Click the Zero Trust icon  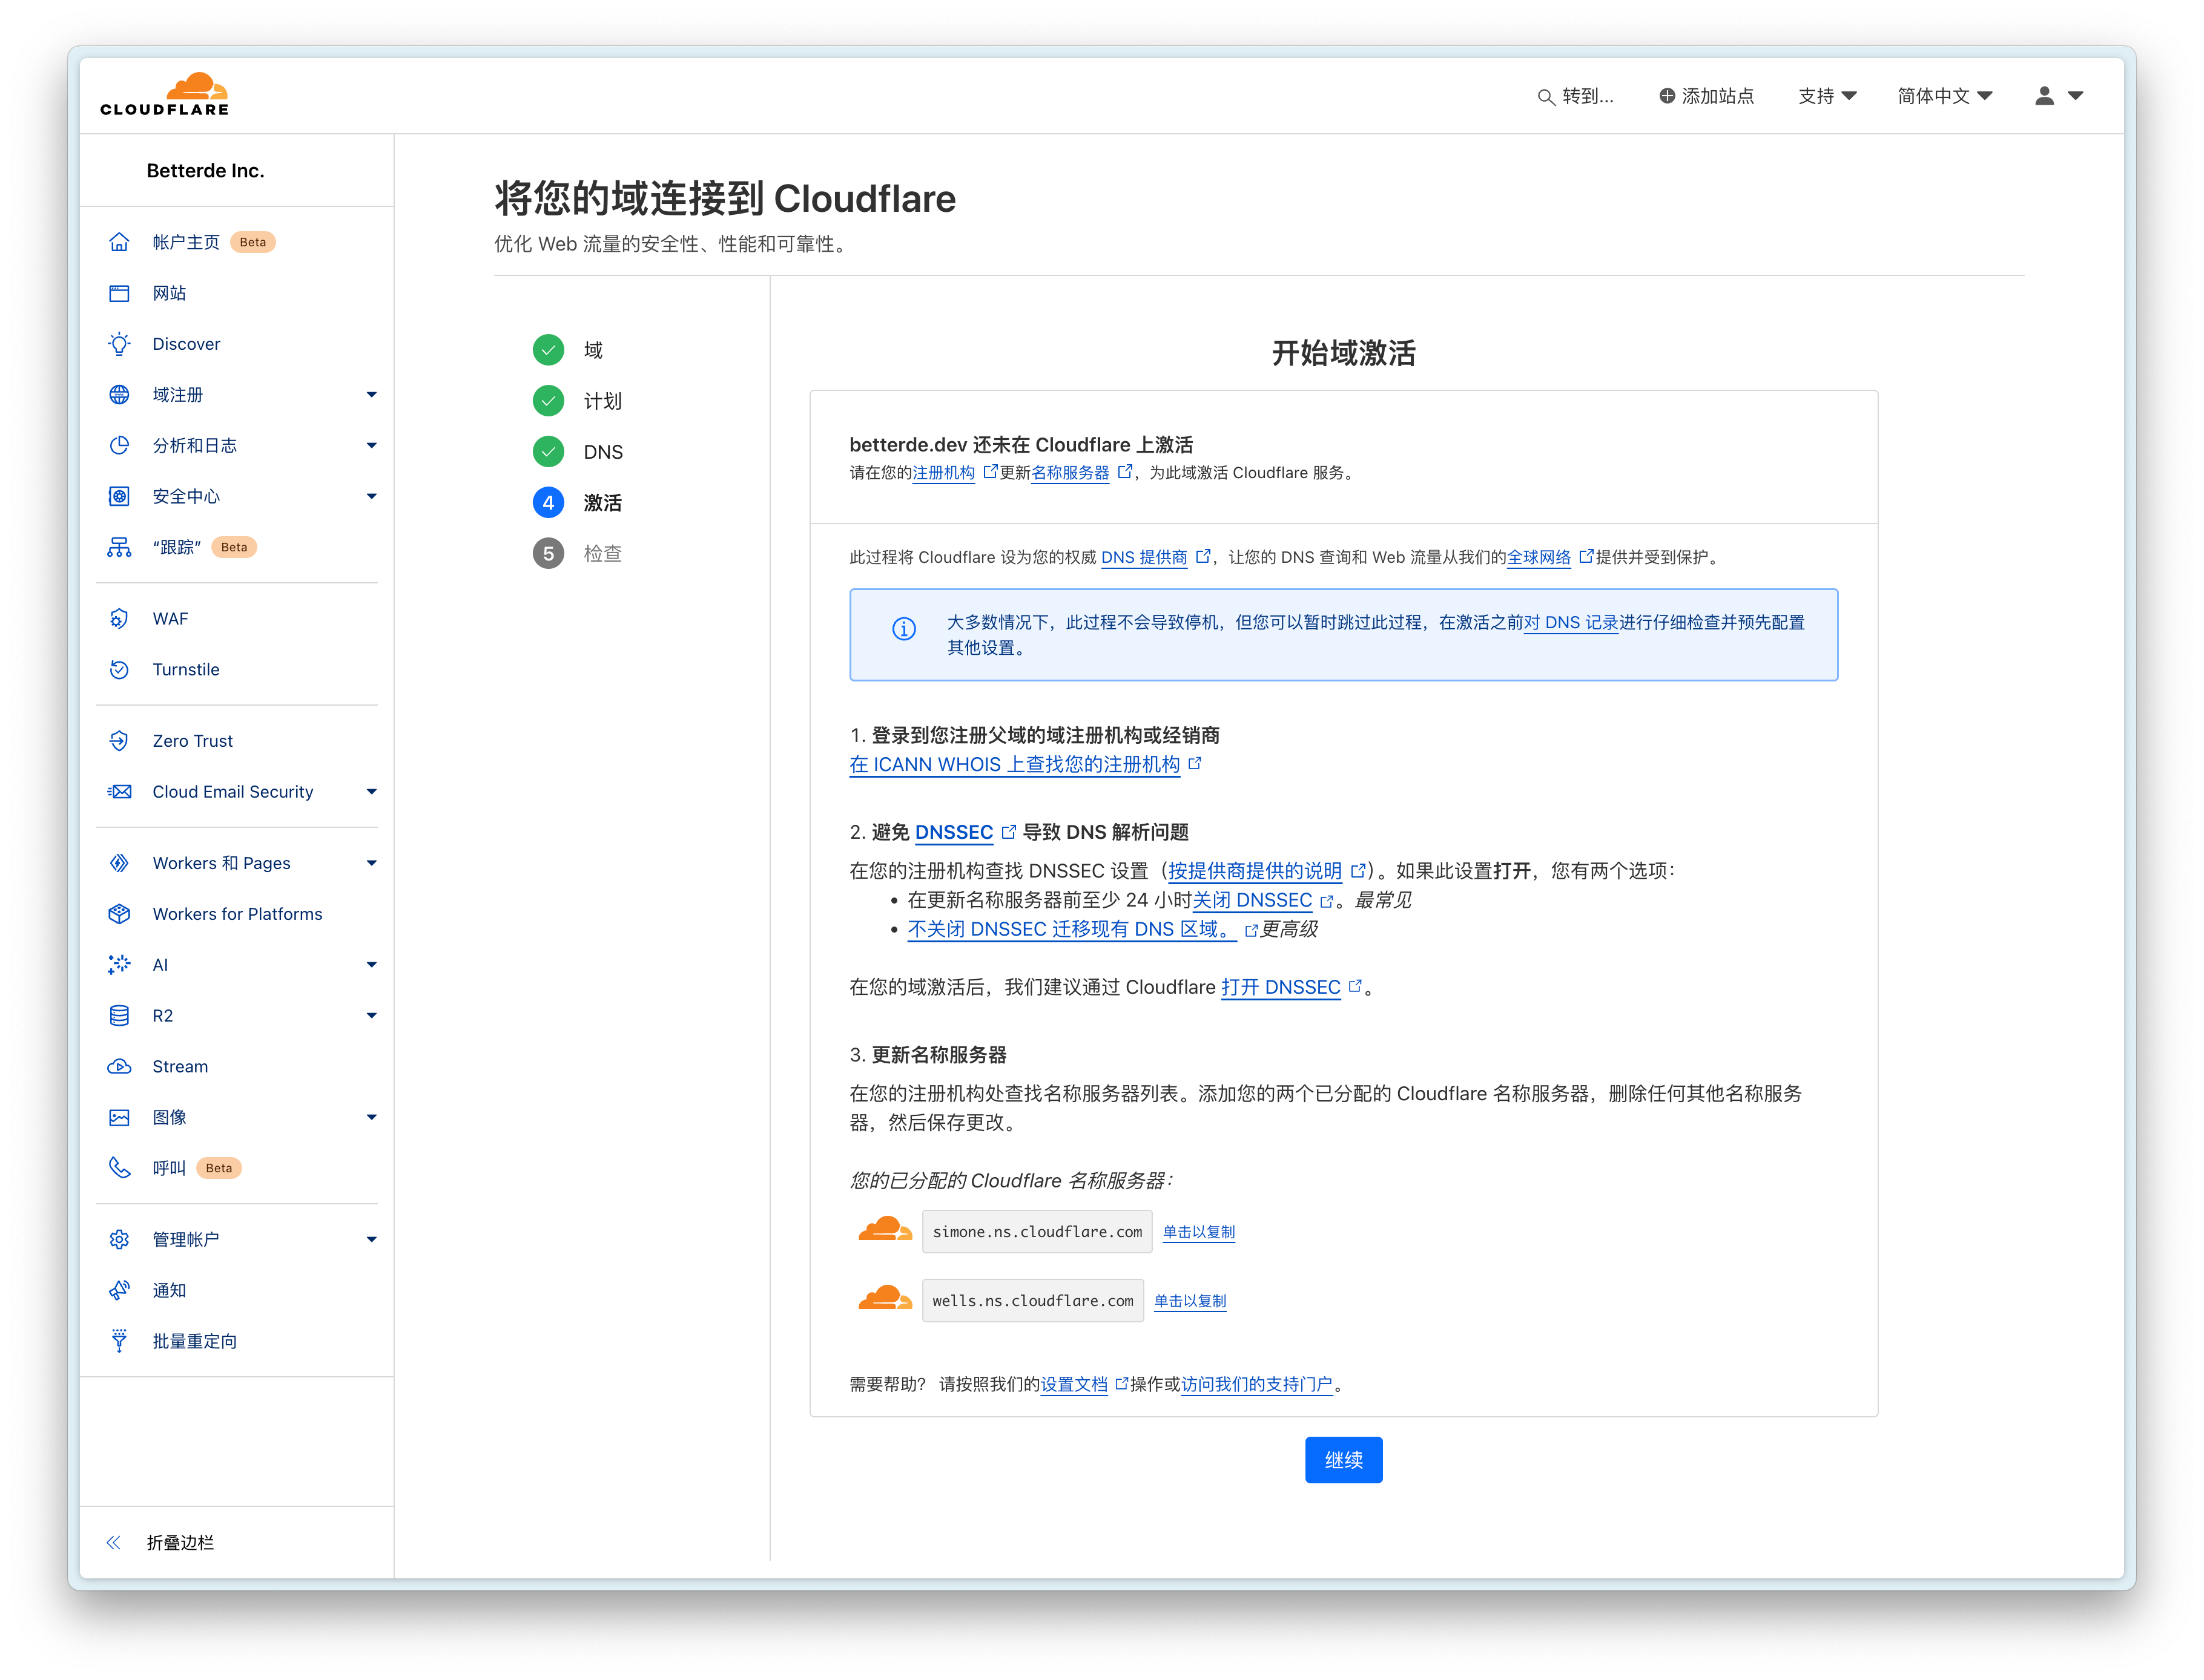[x=119, y=741]
